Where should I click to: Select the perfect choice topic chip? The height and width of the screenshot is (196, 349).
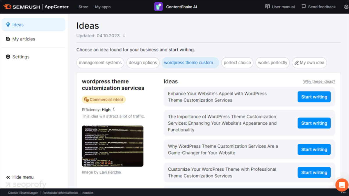click(x=237, y=63)
